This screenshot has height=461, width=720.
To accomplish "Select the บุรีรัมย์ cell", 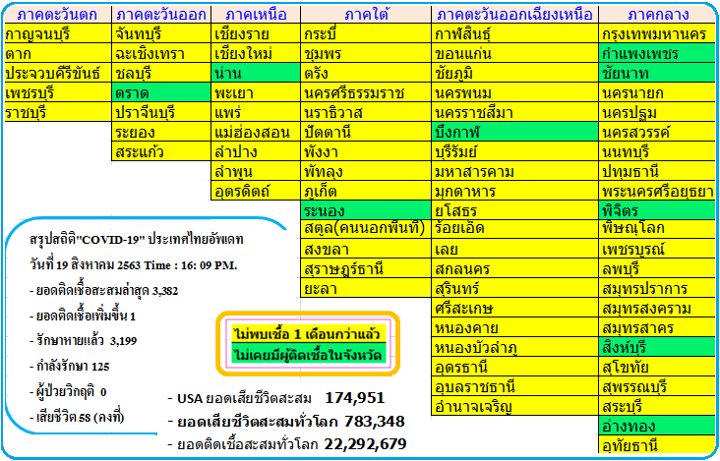I will click(x=514, y=151).
